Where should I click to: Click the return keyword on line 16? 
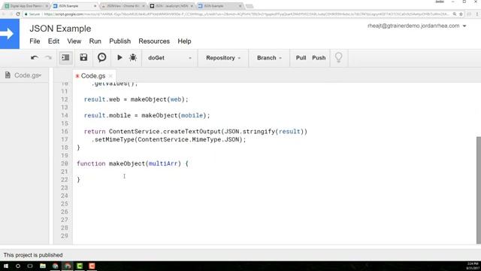(x=95, y=132)
